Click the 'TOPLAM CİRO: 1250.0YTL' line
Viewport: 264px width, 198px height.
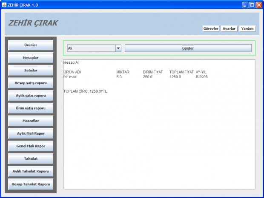pos(85,91)
